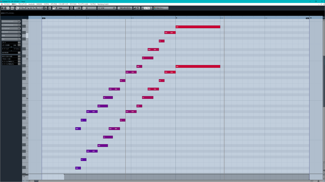Select the D#2 note in piano roll
Viewport: 325px width, 182px height.
click(78, 168)
